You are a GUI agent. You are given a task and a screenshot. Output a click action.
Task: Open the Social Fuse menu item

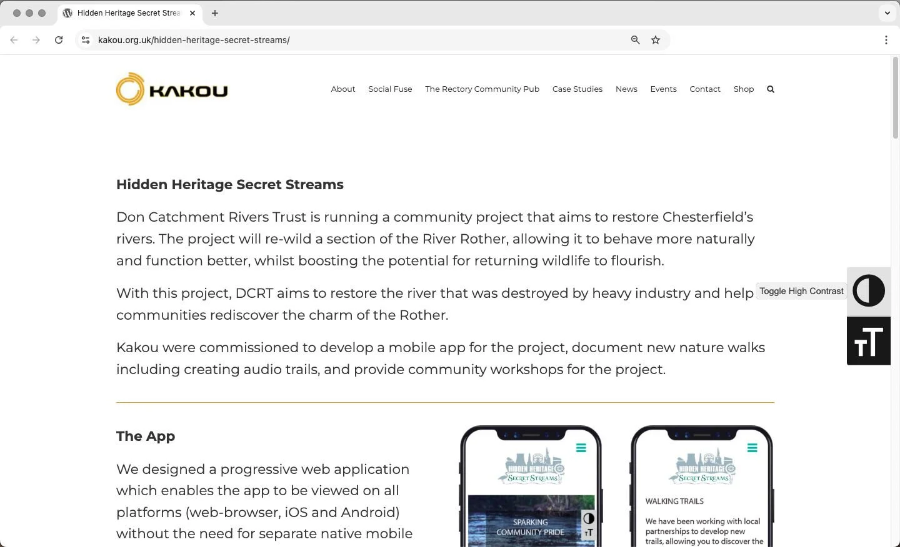(x=390, y=89)
